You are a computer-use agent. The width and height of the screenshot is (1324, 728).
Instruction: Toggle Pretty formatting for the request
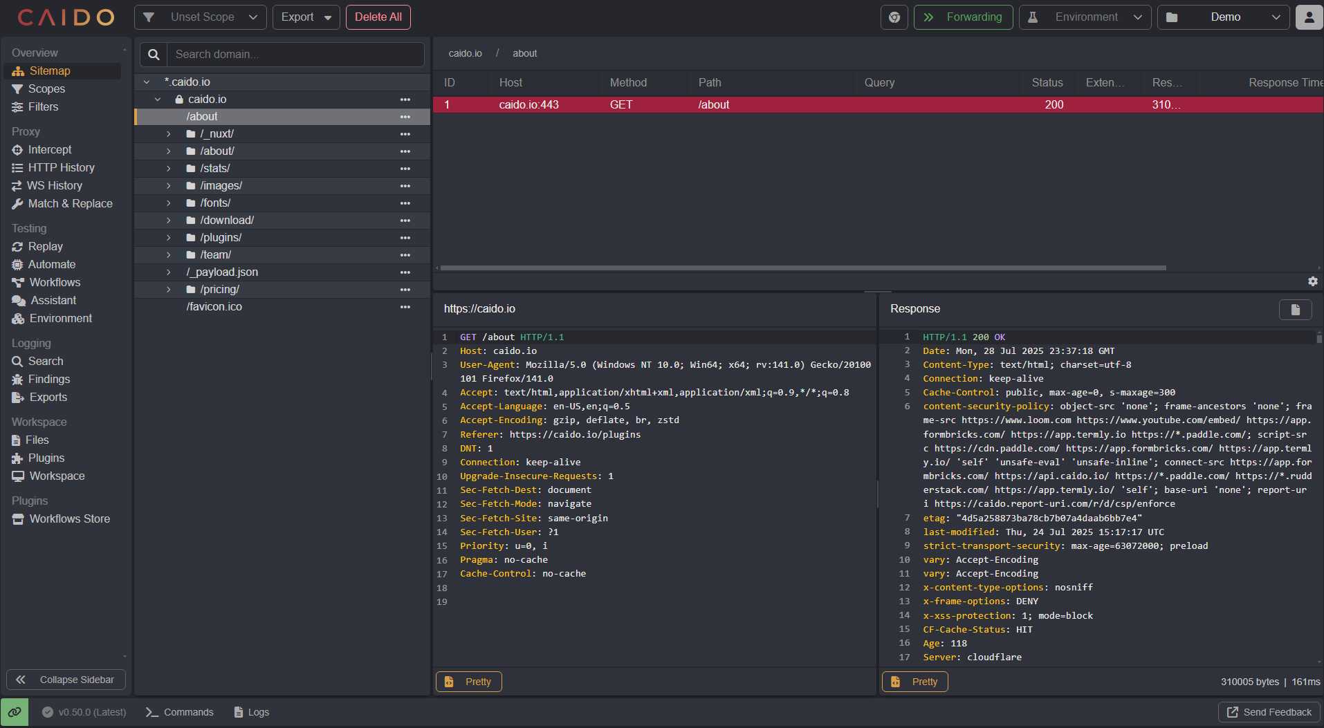tap(468, 681)
